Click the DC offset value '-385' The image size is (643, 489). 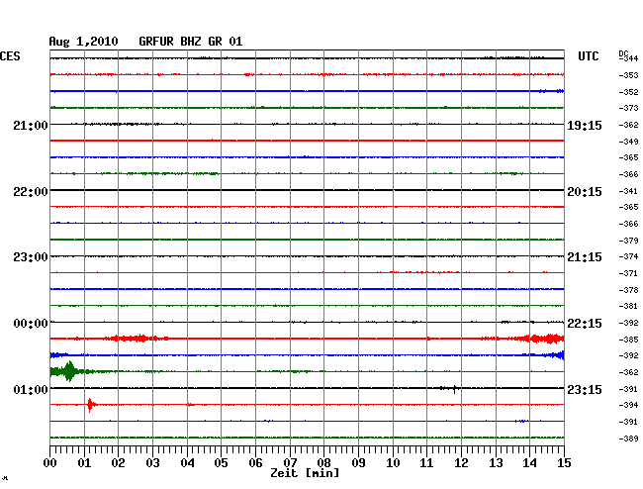pos(628,340)
